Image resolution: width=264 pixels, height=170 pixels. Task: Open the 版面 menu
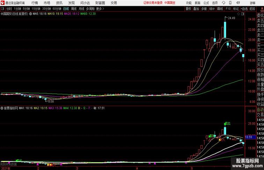click(x=198, y=3)
